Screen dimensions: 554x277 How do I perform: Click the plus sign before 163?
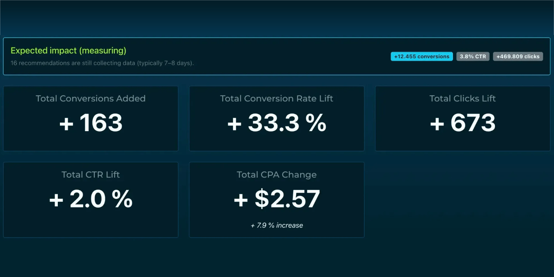[x=66, y=123]
